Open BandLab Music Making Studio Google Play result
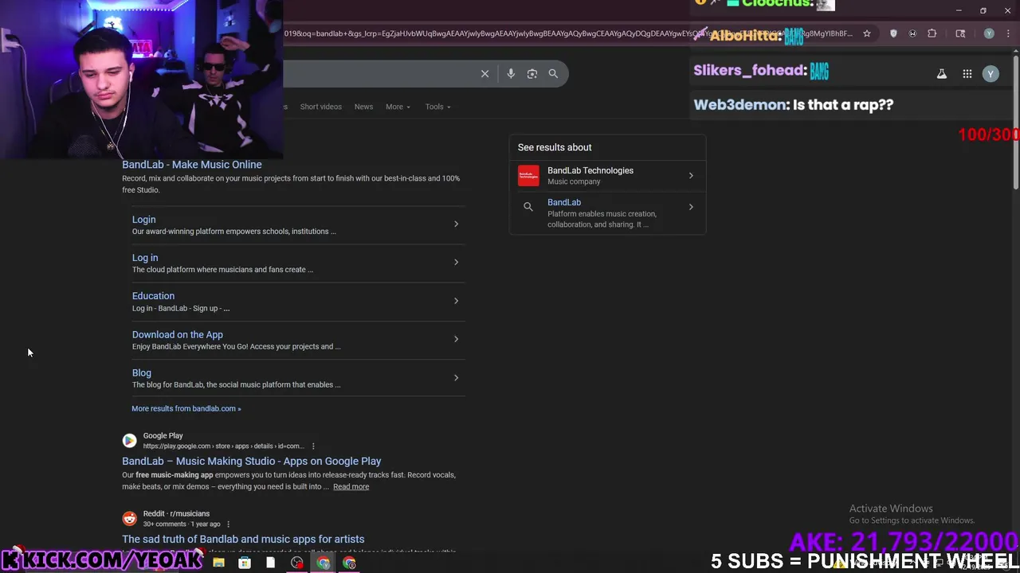This screenshot has height=573, width=1020. coord(251,461)
